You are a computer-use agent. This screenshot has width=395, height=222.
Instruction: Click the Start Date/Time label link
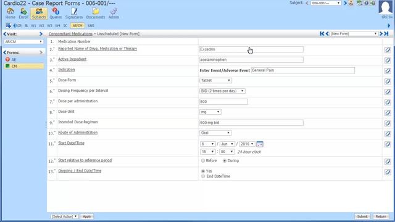click(72, 143)
